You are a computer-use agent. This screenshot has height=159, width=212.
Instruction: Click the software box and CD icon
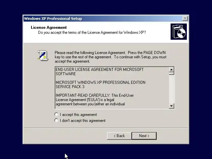coord(179,32)
